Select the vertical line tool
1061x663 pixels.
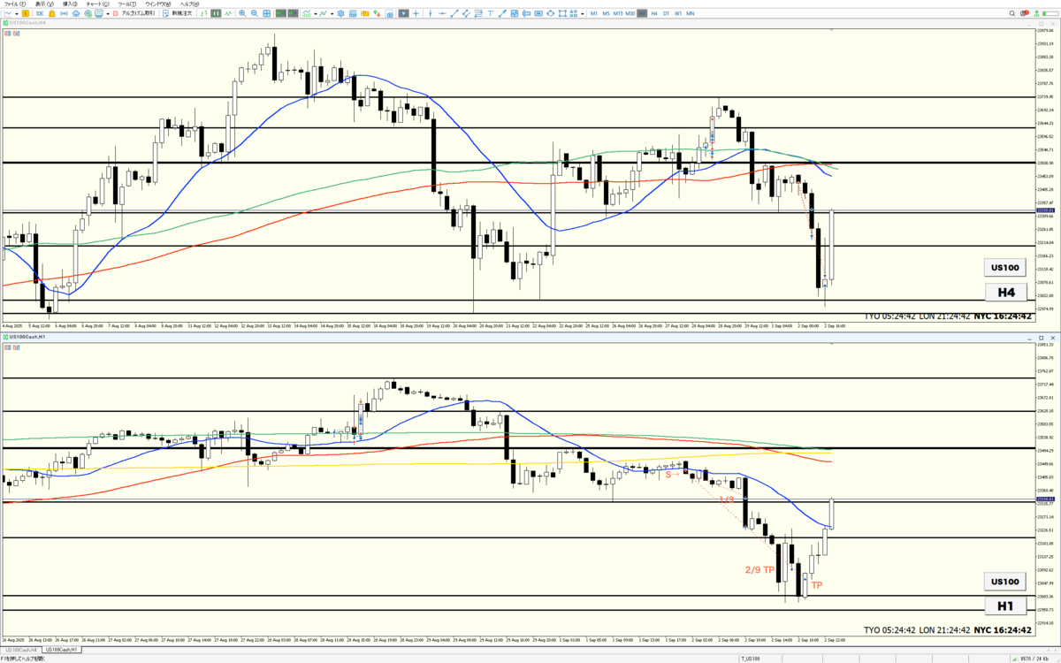tap(431, 14)
